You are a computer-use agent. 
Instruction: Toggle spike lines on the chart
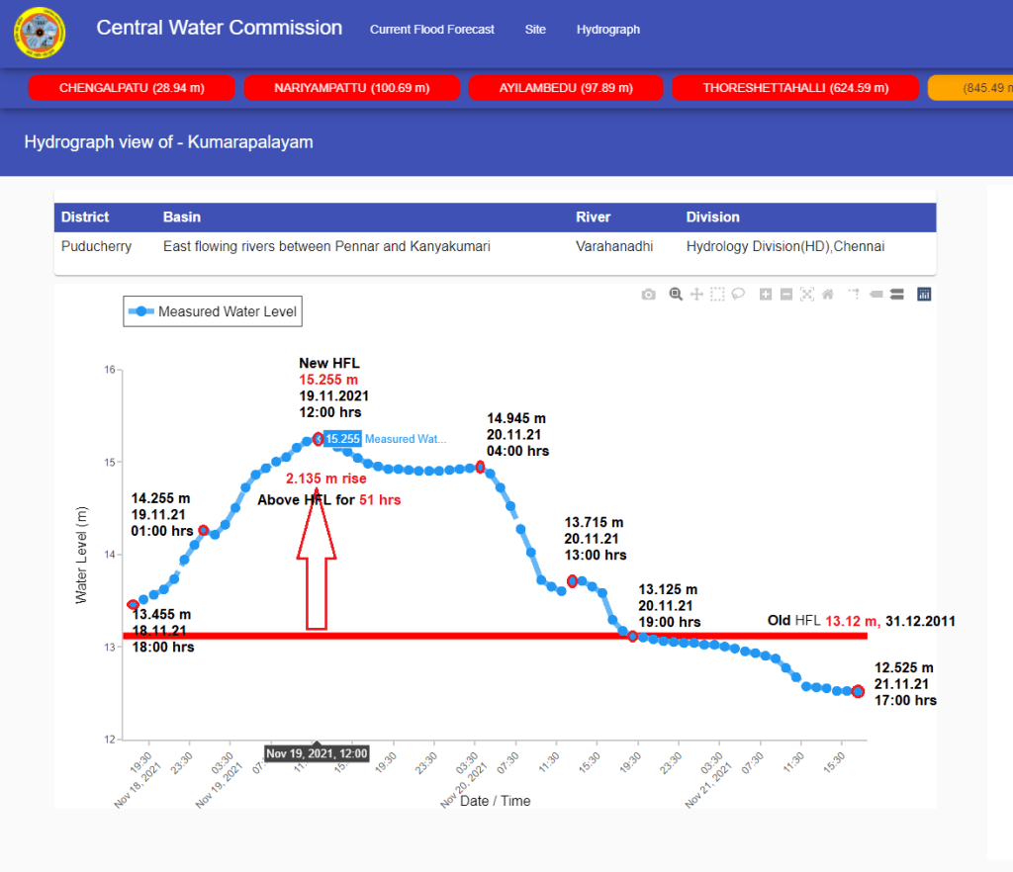tap(853, 294)
